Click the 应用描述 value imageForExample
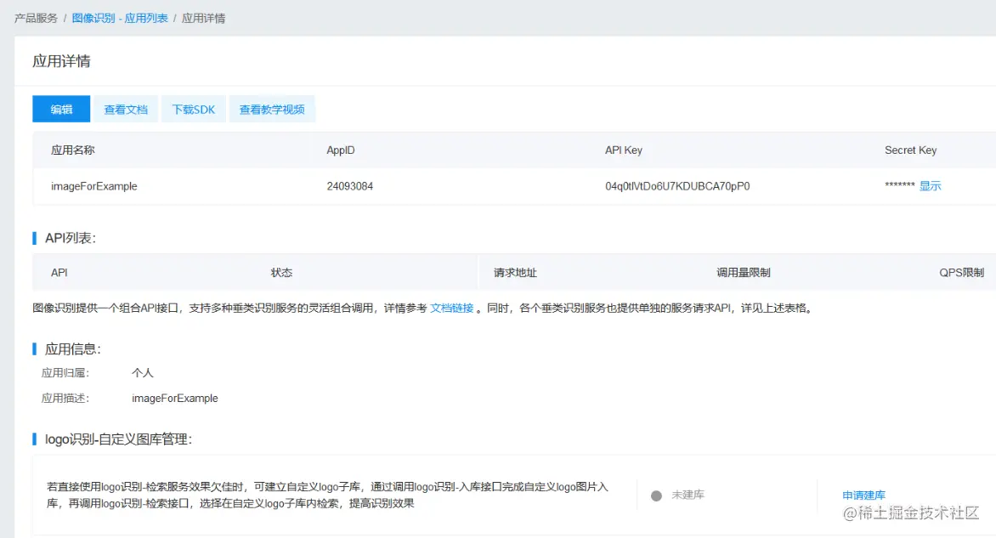Screen dimensions: 996x538 tap(174, 397)
